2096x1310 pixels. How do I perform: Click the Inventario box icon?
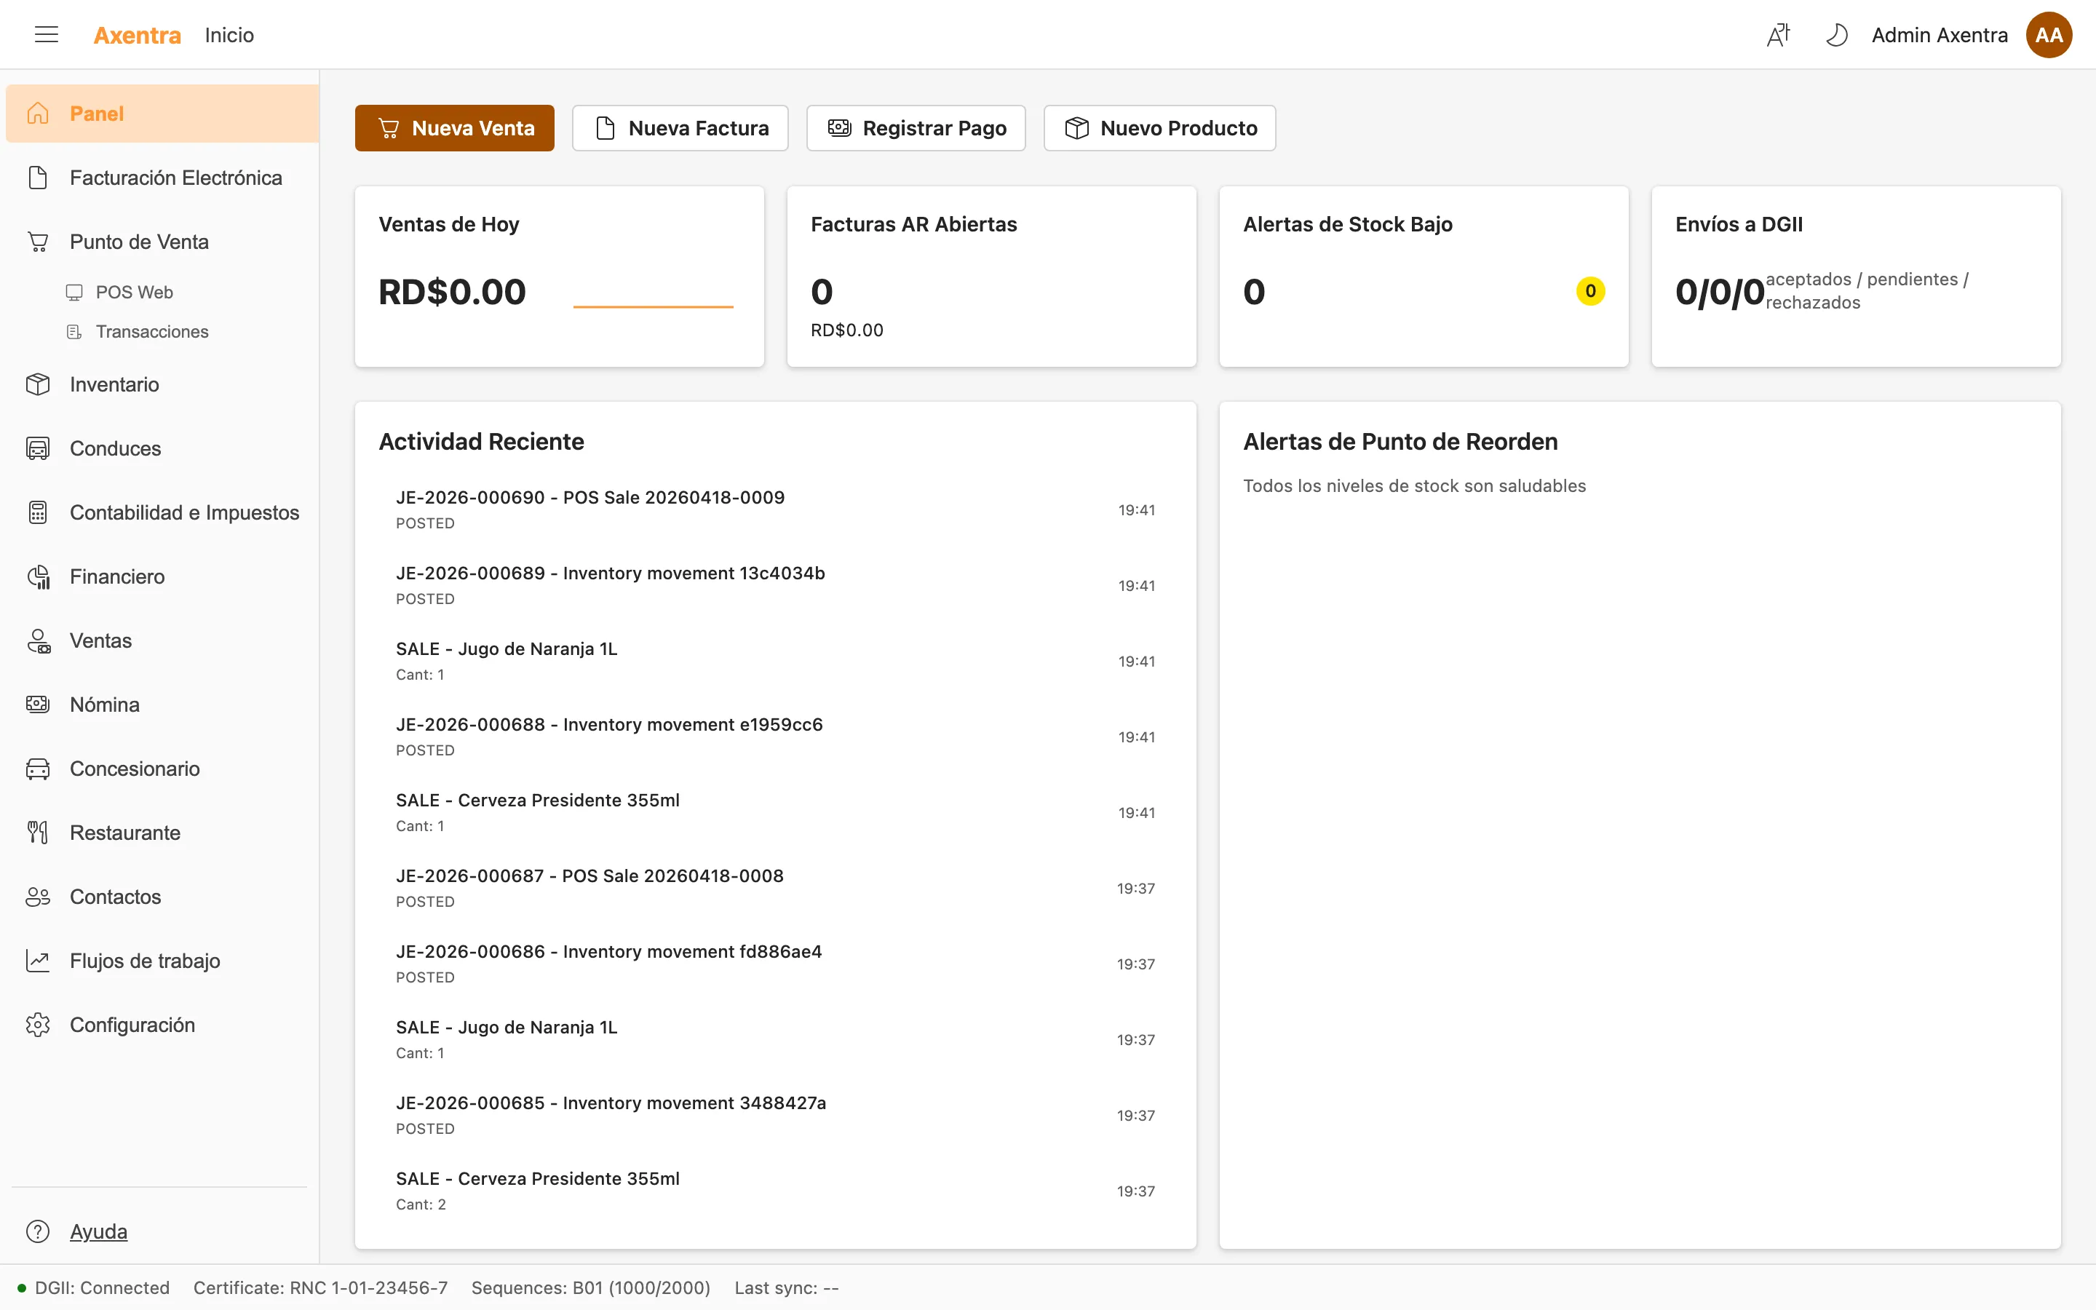point(37,384)
